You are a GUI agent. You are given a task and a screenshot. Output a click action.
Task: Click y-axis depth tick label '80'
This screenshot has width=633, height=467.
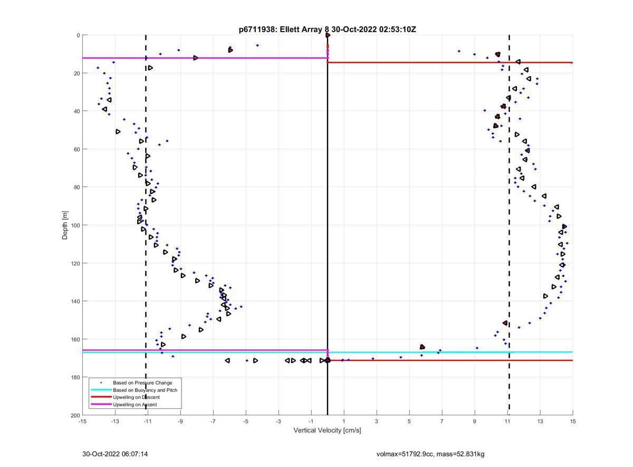click(x=76, y=187)
